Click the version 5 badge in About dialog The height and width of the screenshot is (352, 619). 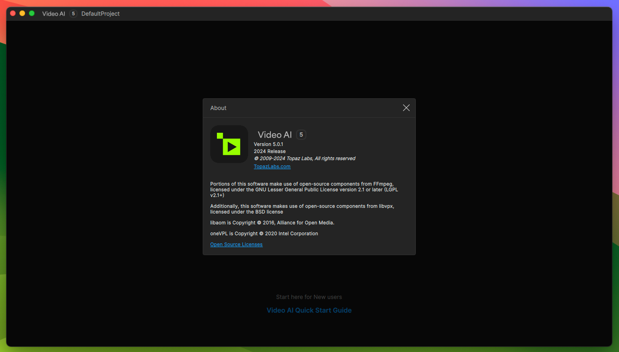301,135
